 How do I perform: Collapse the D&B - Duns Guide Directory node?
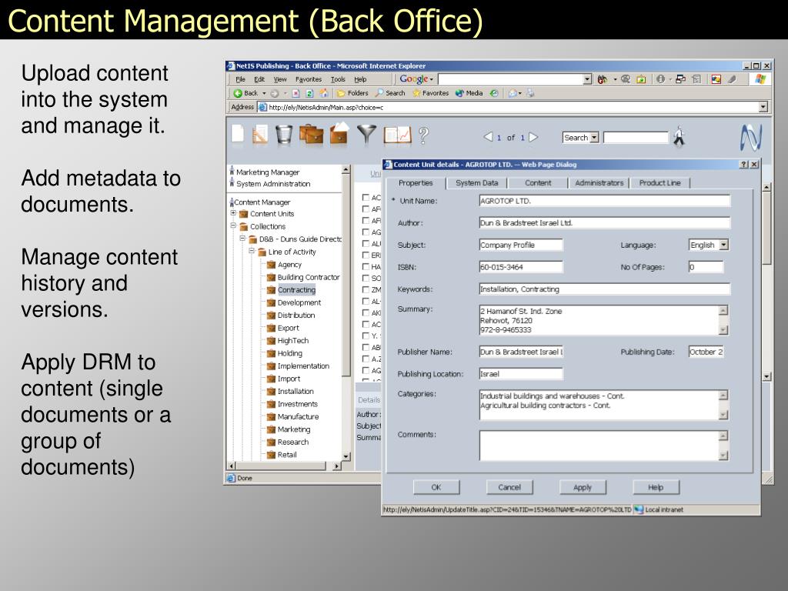point(242,239)
